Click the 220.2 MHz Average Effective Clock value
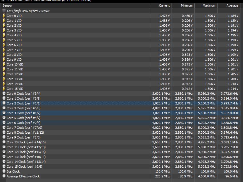This screenshot has width=243, height=182. point(162,176)
